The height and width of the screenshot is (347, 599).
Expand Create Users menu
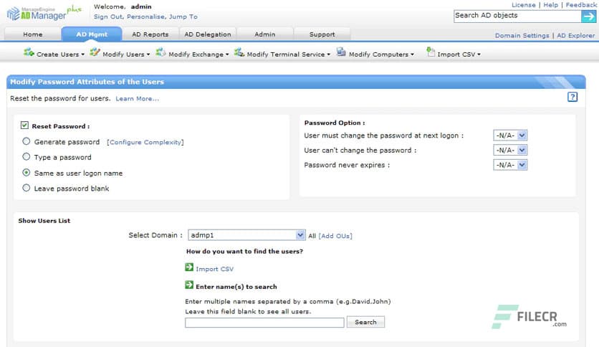(82, 54)
